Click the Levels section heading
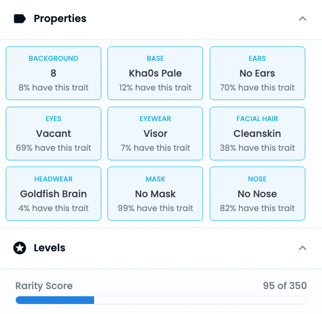The image size is (322, 314). coord(50,248)
